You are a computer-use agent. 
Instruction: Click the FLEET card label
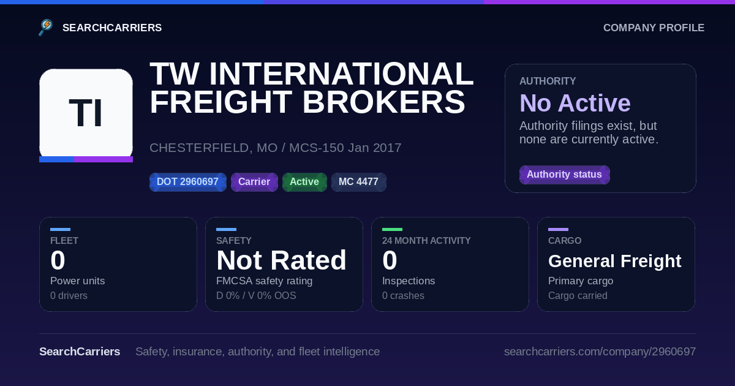64,241
